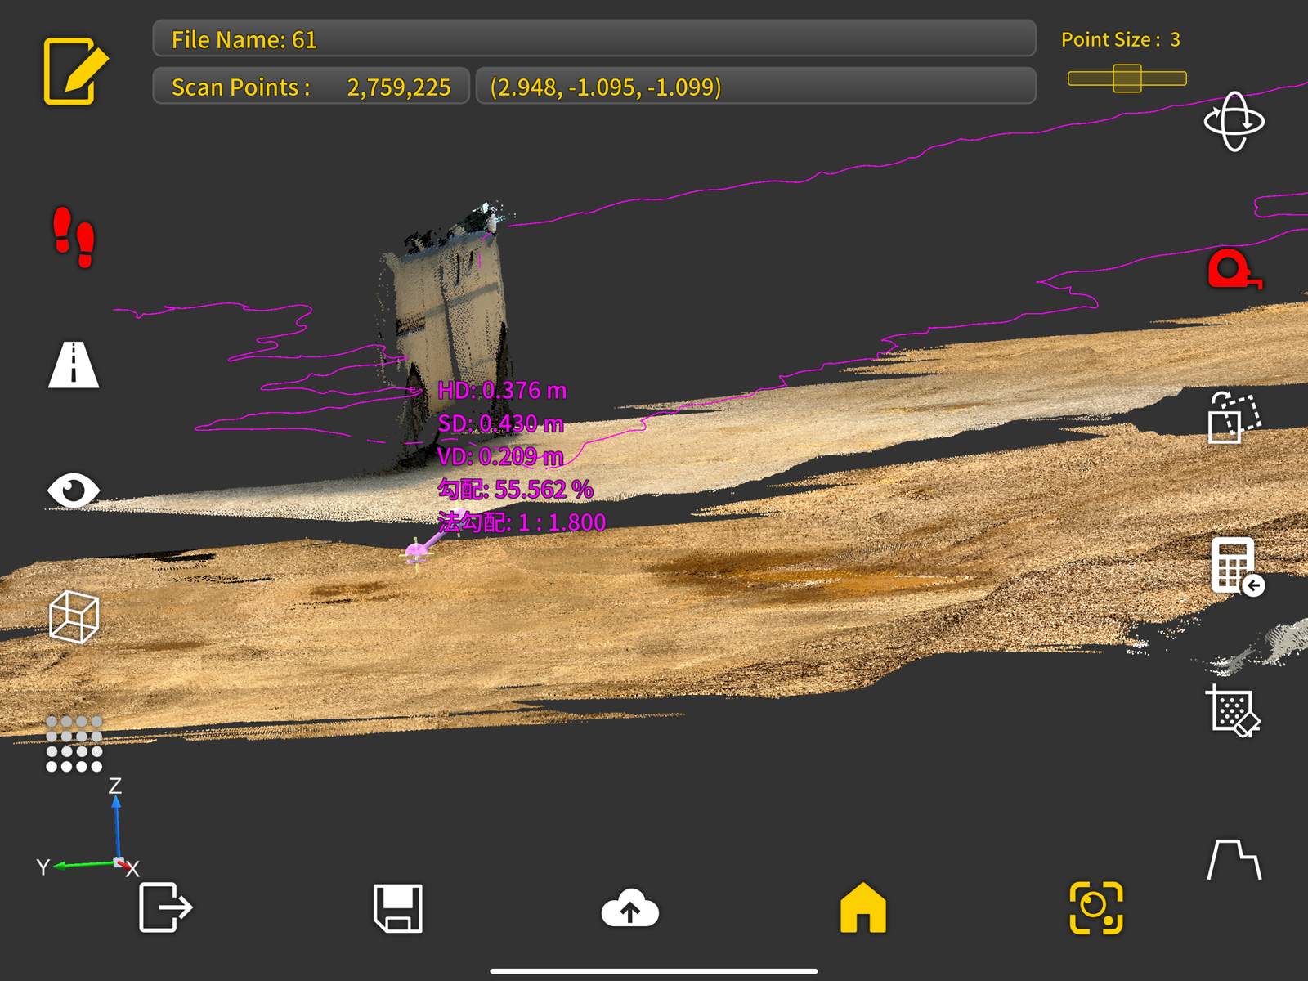The image size is (1308, 981).
Task: Tap the 3D orbit rotation icon
Action: click(x=1234, y=122)
